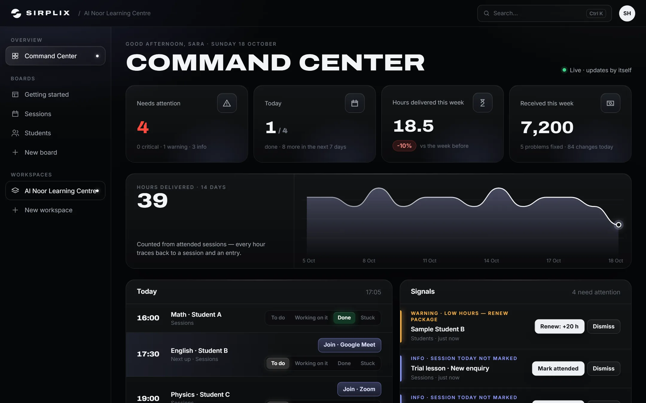Dismiss the Trial lesson New enquiry signal
This screenshot has height=403, width=646.
604,368
